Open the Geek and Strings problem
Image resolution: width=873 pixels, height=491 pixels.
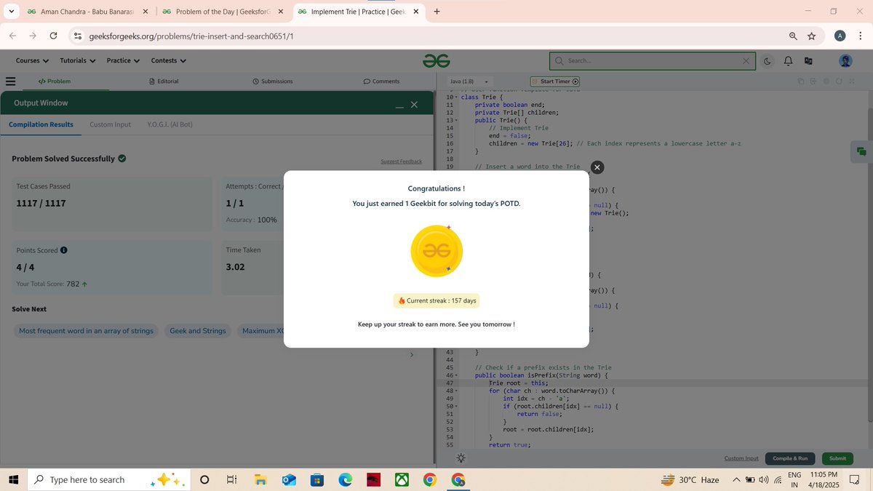click(x=198, y=331)
